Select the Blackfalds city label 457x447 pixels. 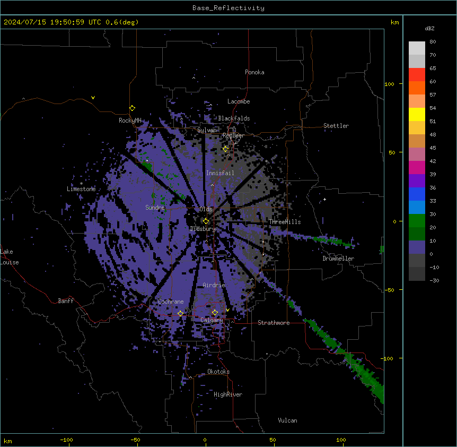(234, 118)
